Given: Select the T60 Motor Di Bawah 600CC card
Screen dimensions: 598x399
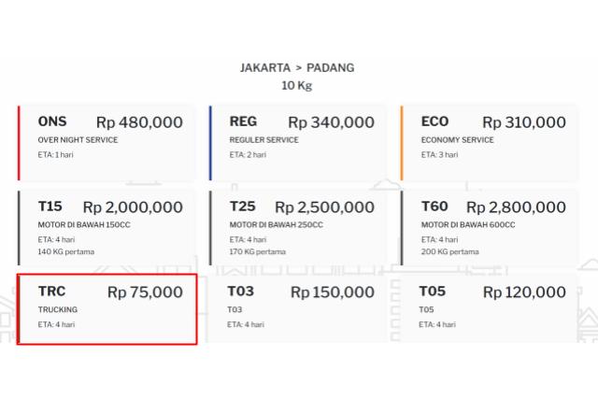Looking at the screenshot, I should click(489, 227).
